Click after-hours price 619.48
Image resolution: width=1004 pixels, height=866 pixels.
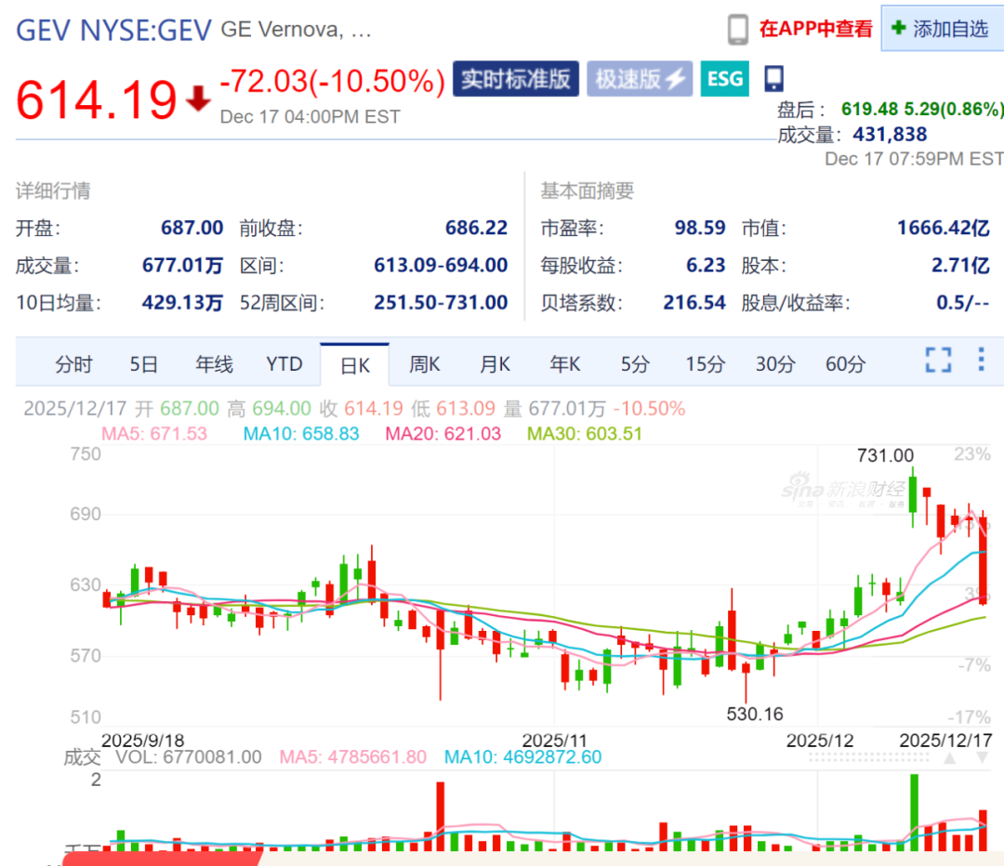[x=869, y=109]
